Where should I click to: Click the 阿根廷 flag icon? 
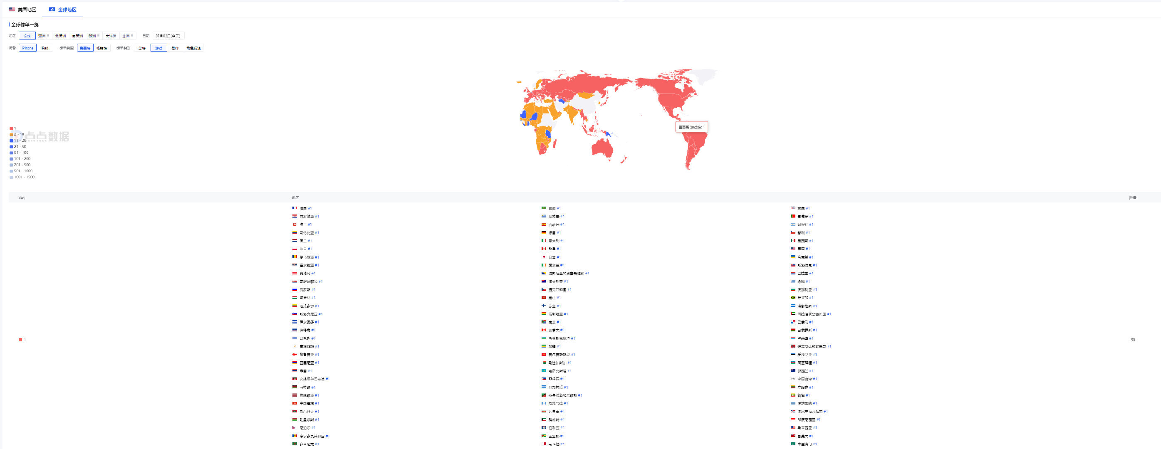tap(793, 224)
